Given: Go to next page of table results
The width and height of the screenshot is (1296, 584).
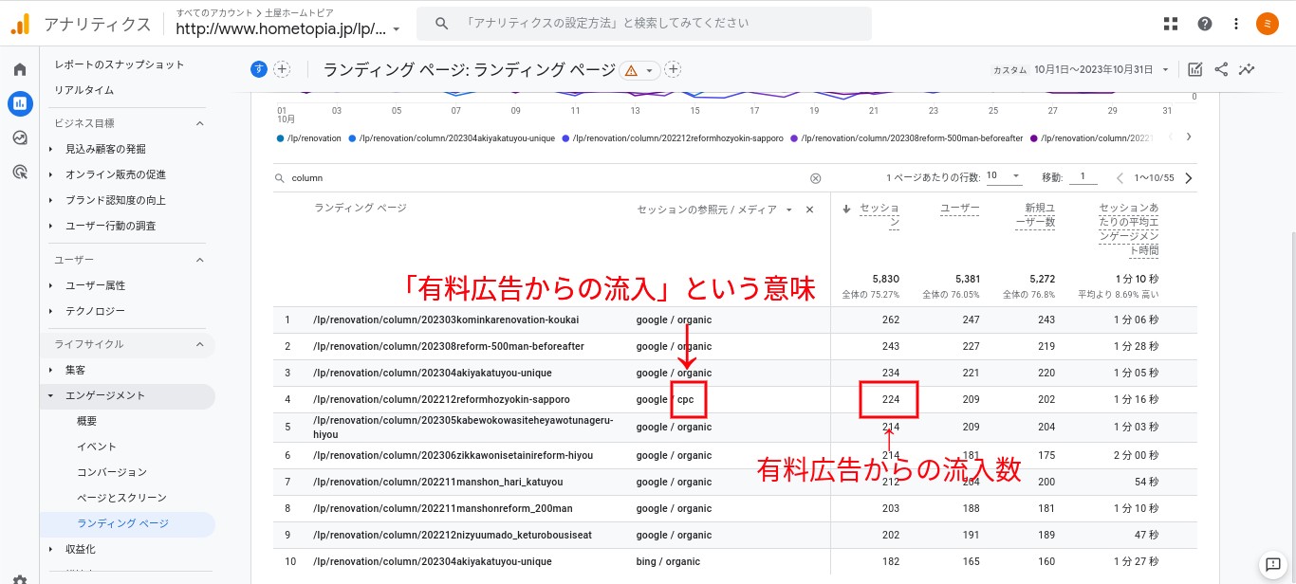Looking at the screenshot, I should [x=1189, y=178].
